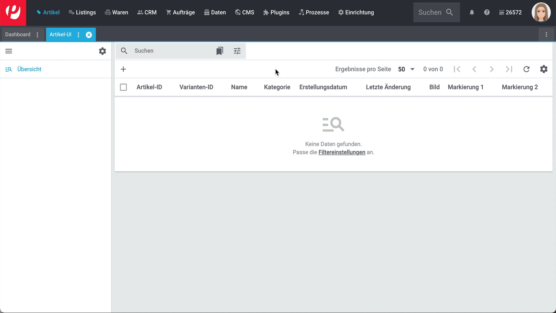Select Übersicht in the sidebar

point(29,69)
